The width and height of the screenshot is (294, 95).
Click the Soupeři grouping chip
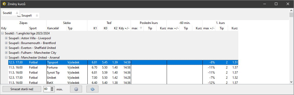click(30, 16)
